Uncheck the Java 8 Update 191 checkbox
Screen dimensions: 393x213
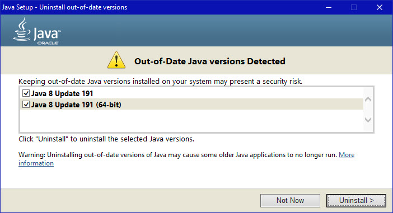(26, 93)
